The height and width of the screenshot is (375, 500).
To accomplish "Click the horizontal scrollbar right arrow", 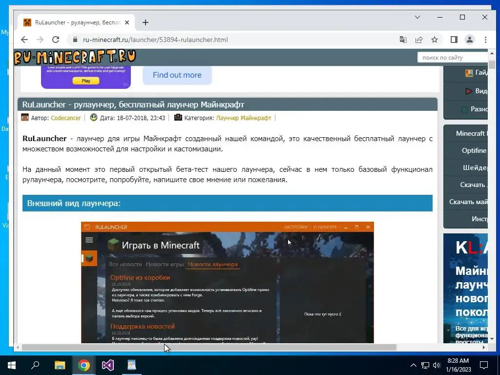I will point(484,347).
